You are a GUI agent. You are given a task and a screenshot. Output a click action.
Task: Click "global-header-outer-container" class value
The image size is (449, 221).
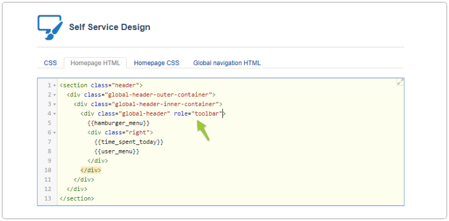tap(159, 95)
